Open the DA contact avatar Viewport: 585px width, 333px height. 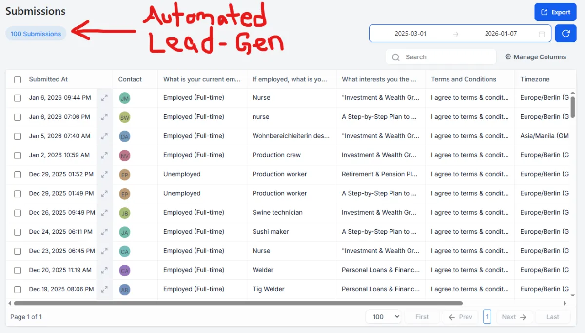125,137
